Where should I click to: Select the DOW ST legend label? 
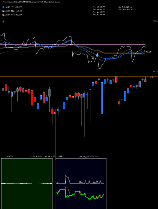13,7
